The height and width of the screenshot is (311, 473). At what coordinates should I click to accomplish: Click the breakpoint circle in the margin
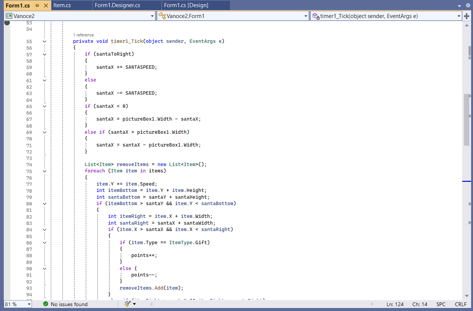click(7, 23)
